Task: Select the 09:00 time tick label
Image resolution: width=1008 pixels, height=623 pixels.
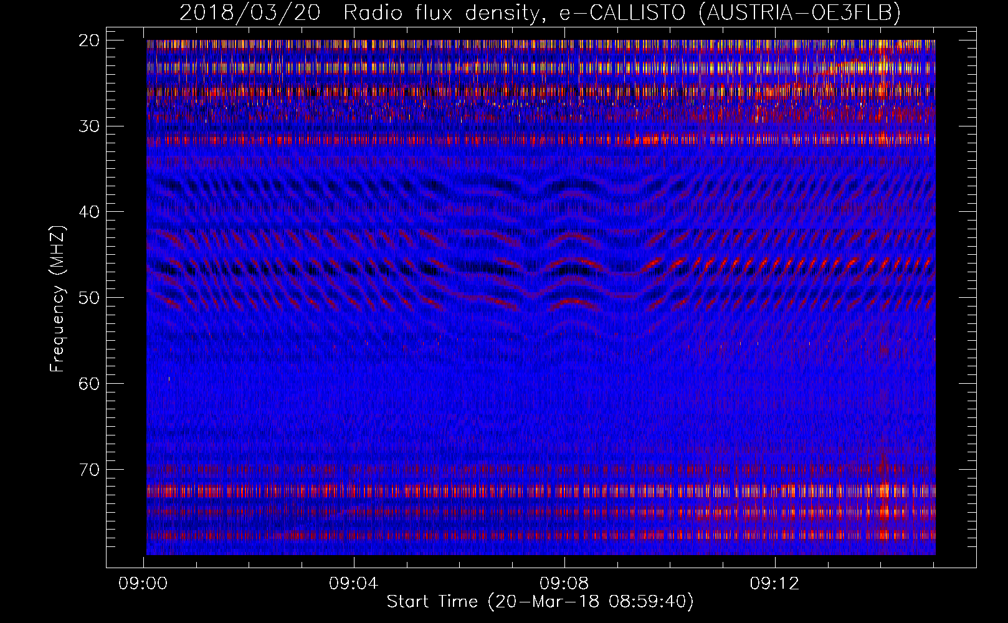Action: coord(143,584)
